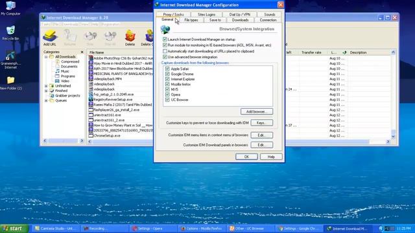Open the Downloads tab
This screenshot has height=233, width=415.
click(x=240, y=20)
